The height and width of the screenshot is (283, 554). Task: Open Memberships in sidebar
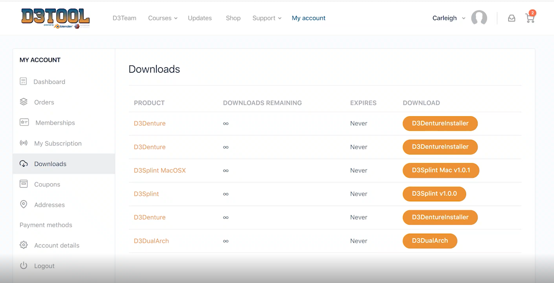click(55, 123)
